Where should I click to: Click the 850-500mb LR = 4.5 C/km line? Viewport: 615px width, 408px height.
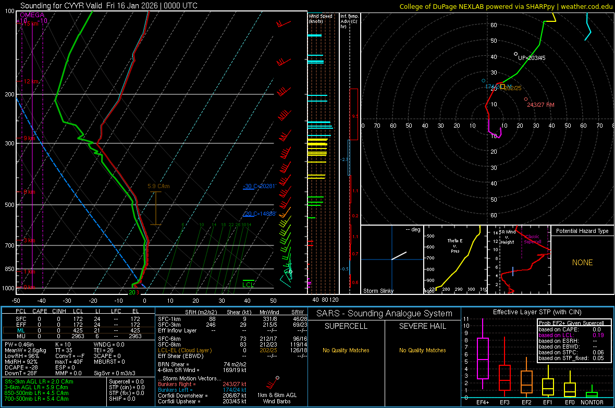coord(36,393)
